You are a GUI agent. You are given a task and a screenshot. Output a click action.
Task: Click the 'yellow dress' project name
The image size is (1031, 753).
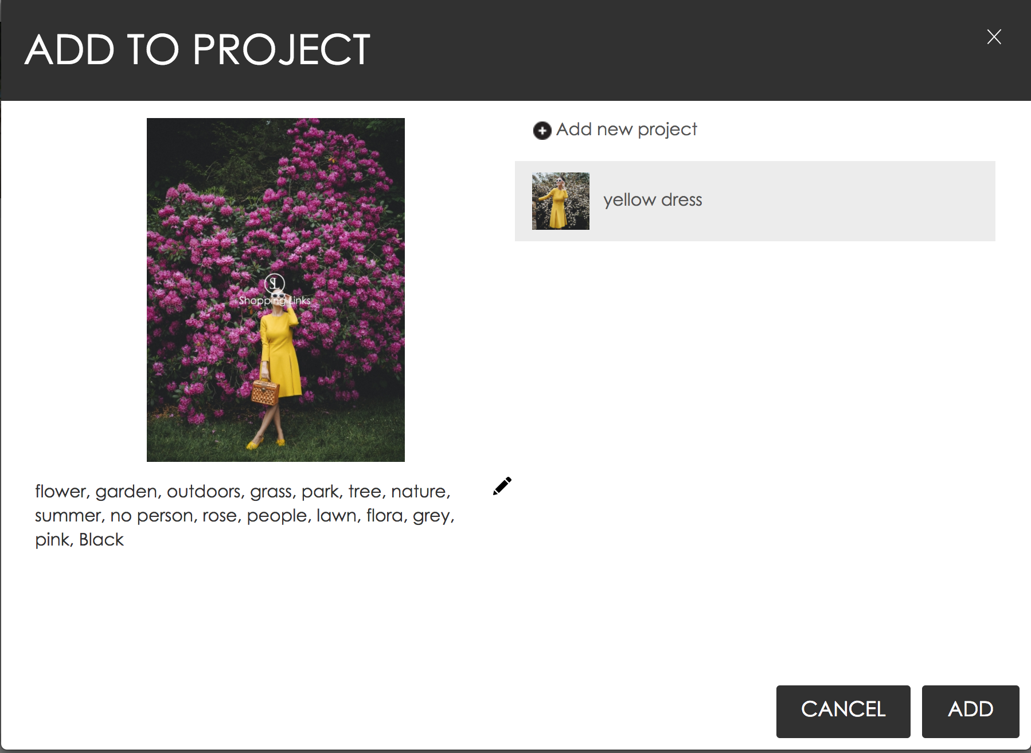pos(653,200)
